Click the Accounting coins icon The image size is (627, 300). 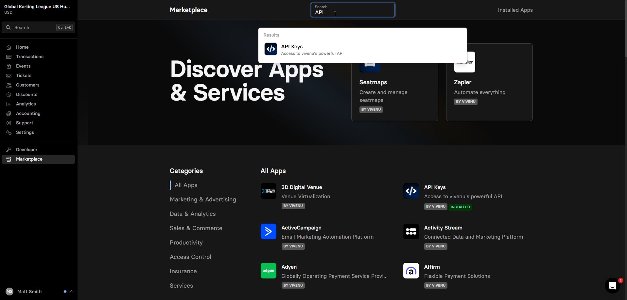click(9, 114)
